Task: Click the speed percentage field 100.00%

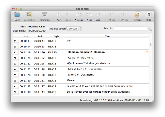Action: pos(72,29)
